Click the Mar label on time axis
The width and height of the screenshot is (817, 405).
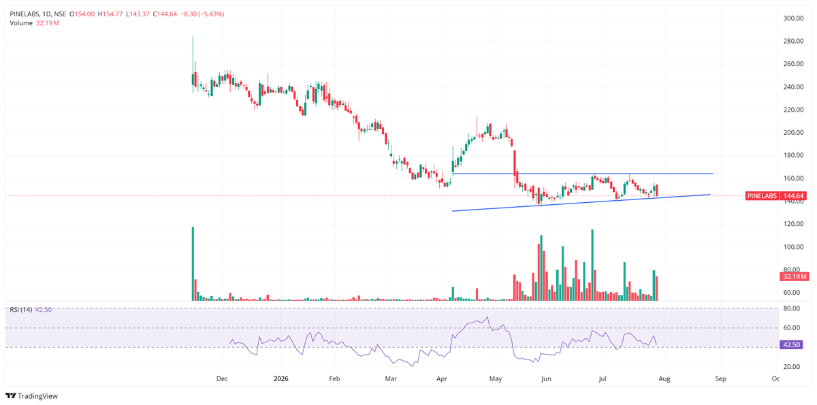pyautogui.click(x=391, y=377)
